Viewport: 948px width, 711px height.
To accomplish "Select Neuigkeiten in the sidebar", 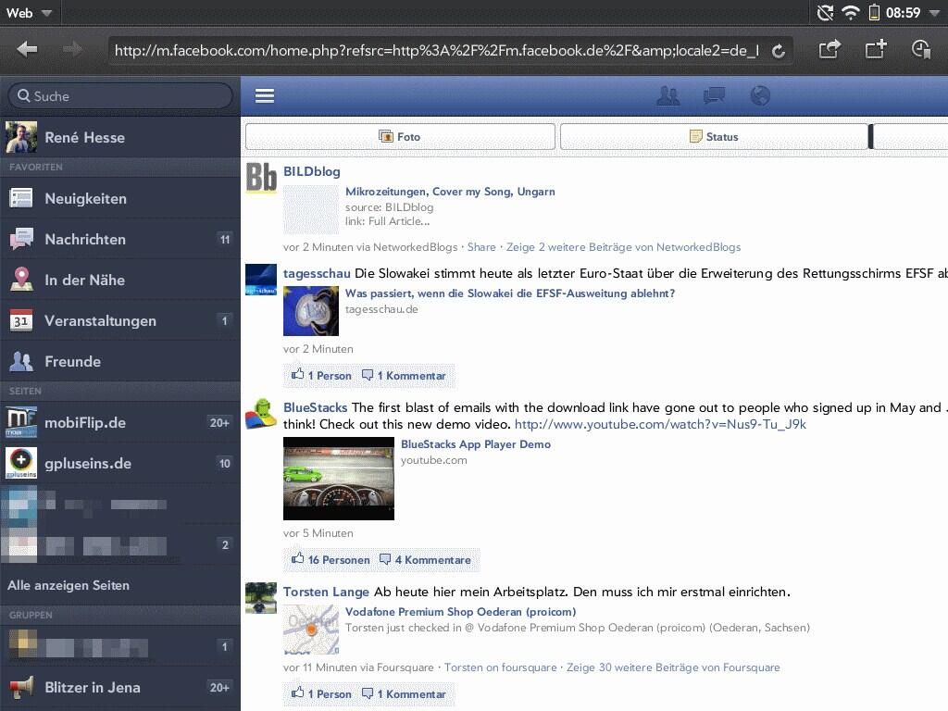I will (x=120, y=198).
